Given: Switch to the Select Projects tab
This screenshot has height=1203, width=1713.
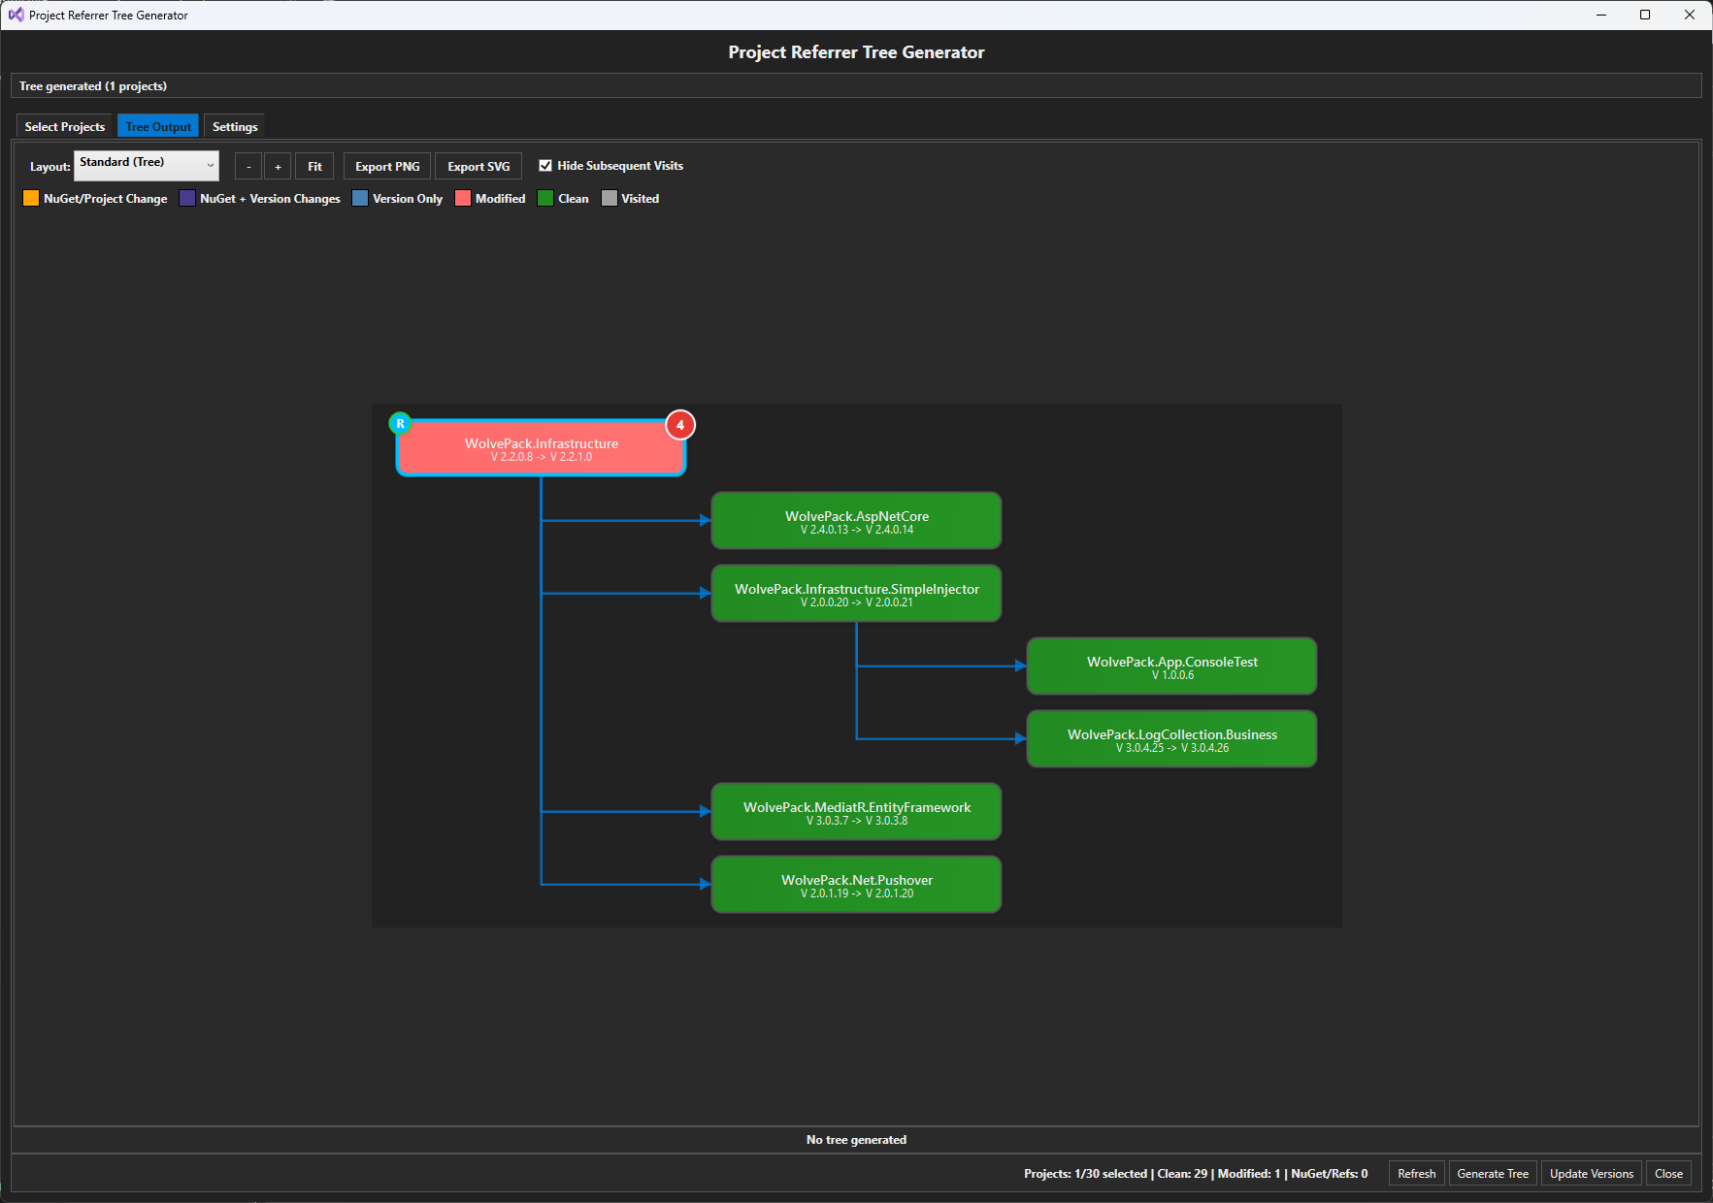Looking at the screenshot, I should click(63, 126).
